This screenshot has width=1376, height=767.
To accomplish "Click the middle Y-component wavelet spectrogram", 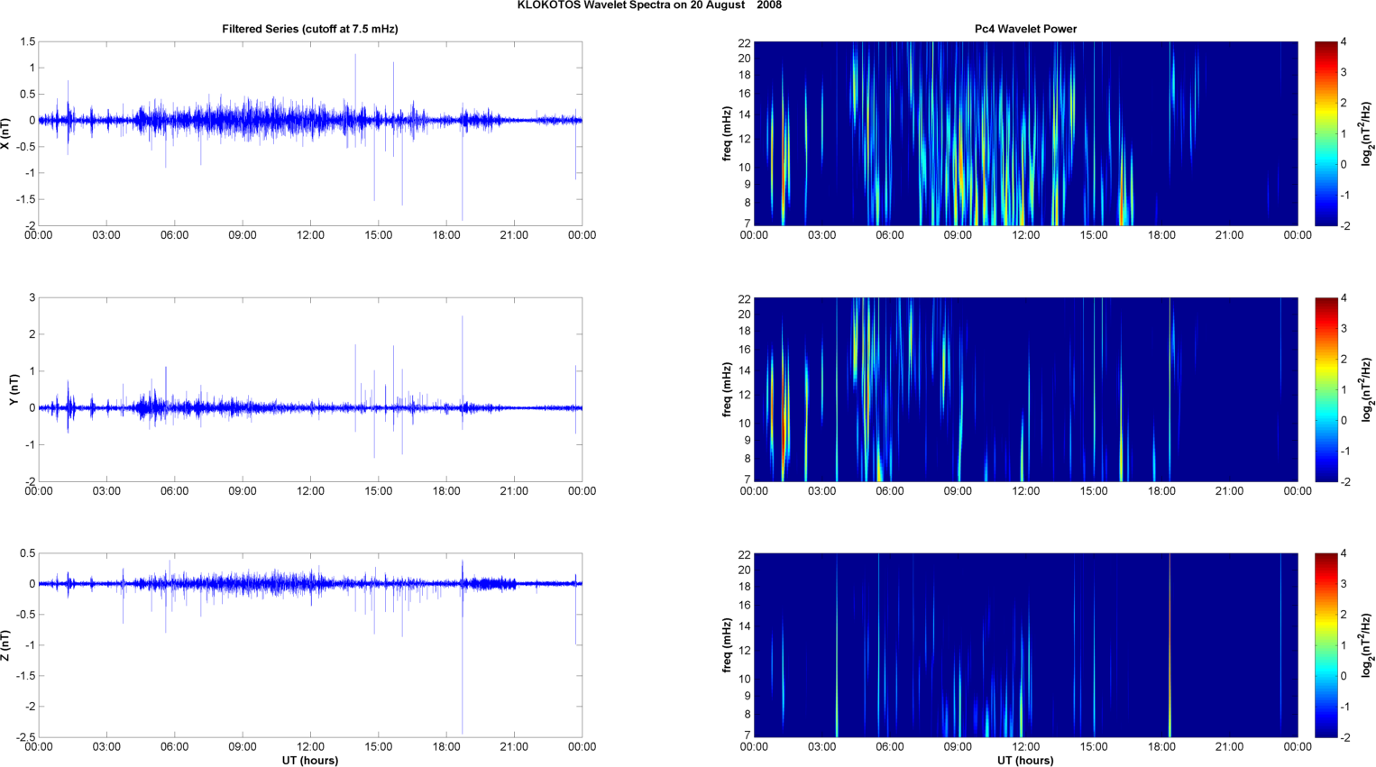I will pos(1025,389).
